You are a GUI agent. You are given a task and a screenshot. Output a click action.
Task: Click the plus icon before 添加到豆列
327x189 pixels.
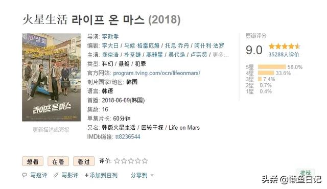(x=86, y=175)
